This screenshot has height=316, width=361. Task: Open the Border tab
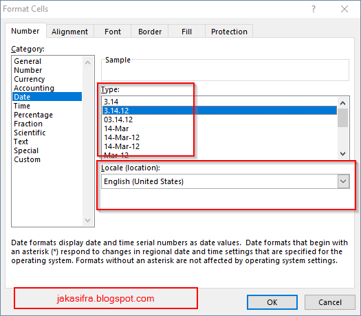pos(150,32)
